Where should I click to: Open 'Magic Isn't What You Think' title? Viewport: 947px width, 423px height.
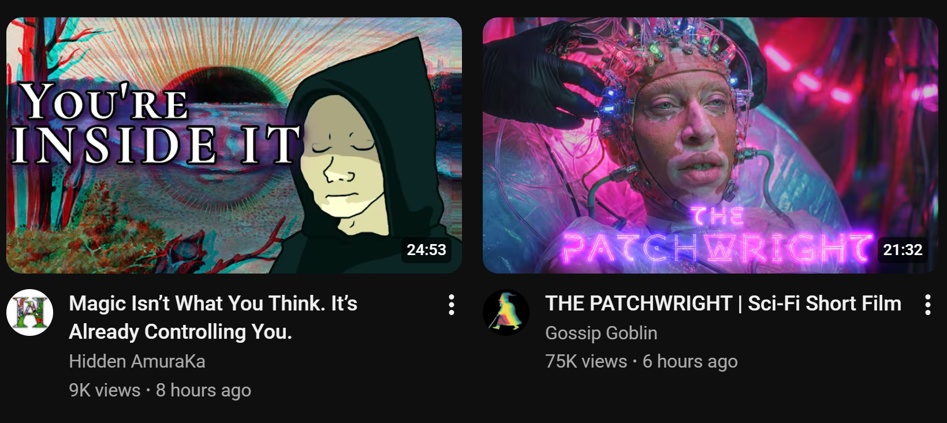point(213,317)
